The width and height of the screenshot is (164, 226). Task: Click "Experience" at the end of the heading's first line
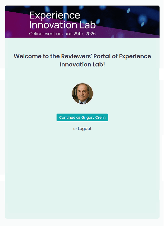[x=135, y=56]
